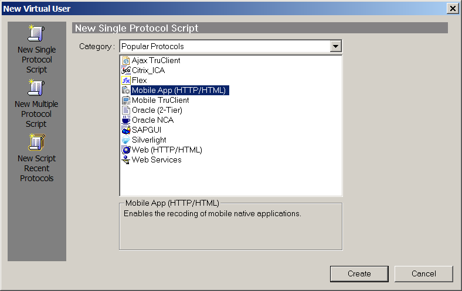Select Citrix_ICA protocol entry
This screenshot has width=462, height=291.
148,71
